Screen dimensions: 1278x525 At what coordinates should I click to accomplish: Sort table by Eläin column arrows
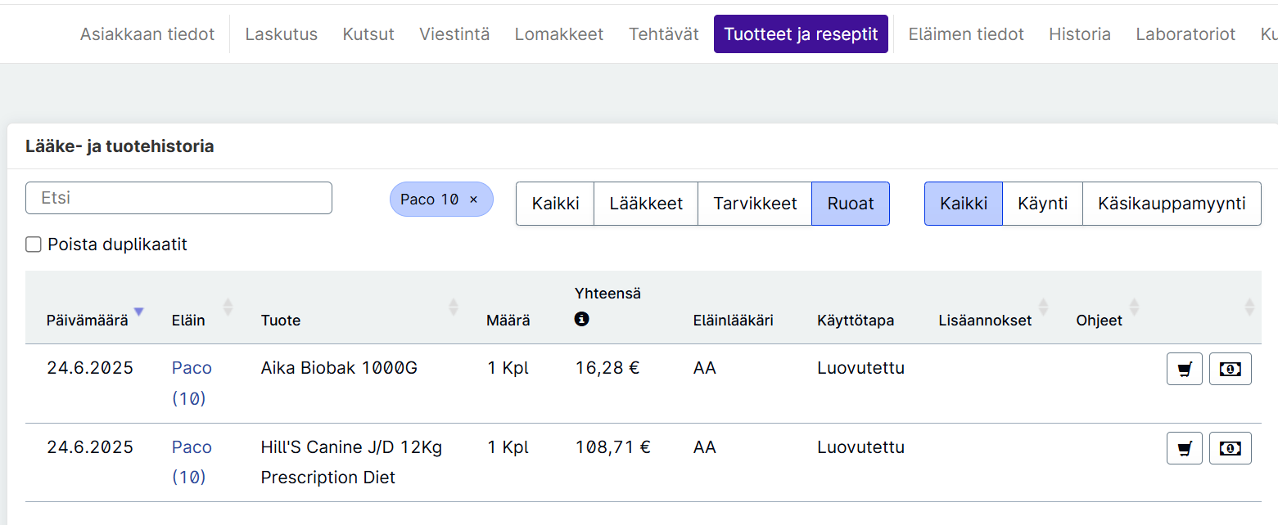coord(228,307)
